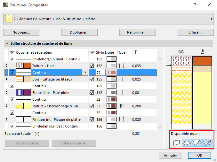The height and width of the screenshot is (162, 217).
Task: Confirm with the OK button
Action: tap(200, 155)
